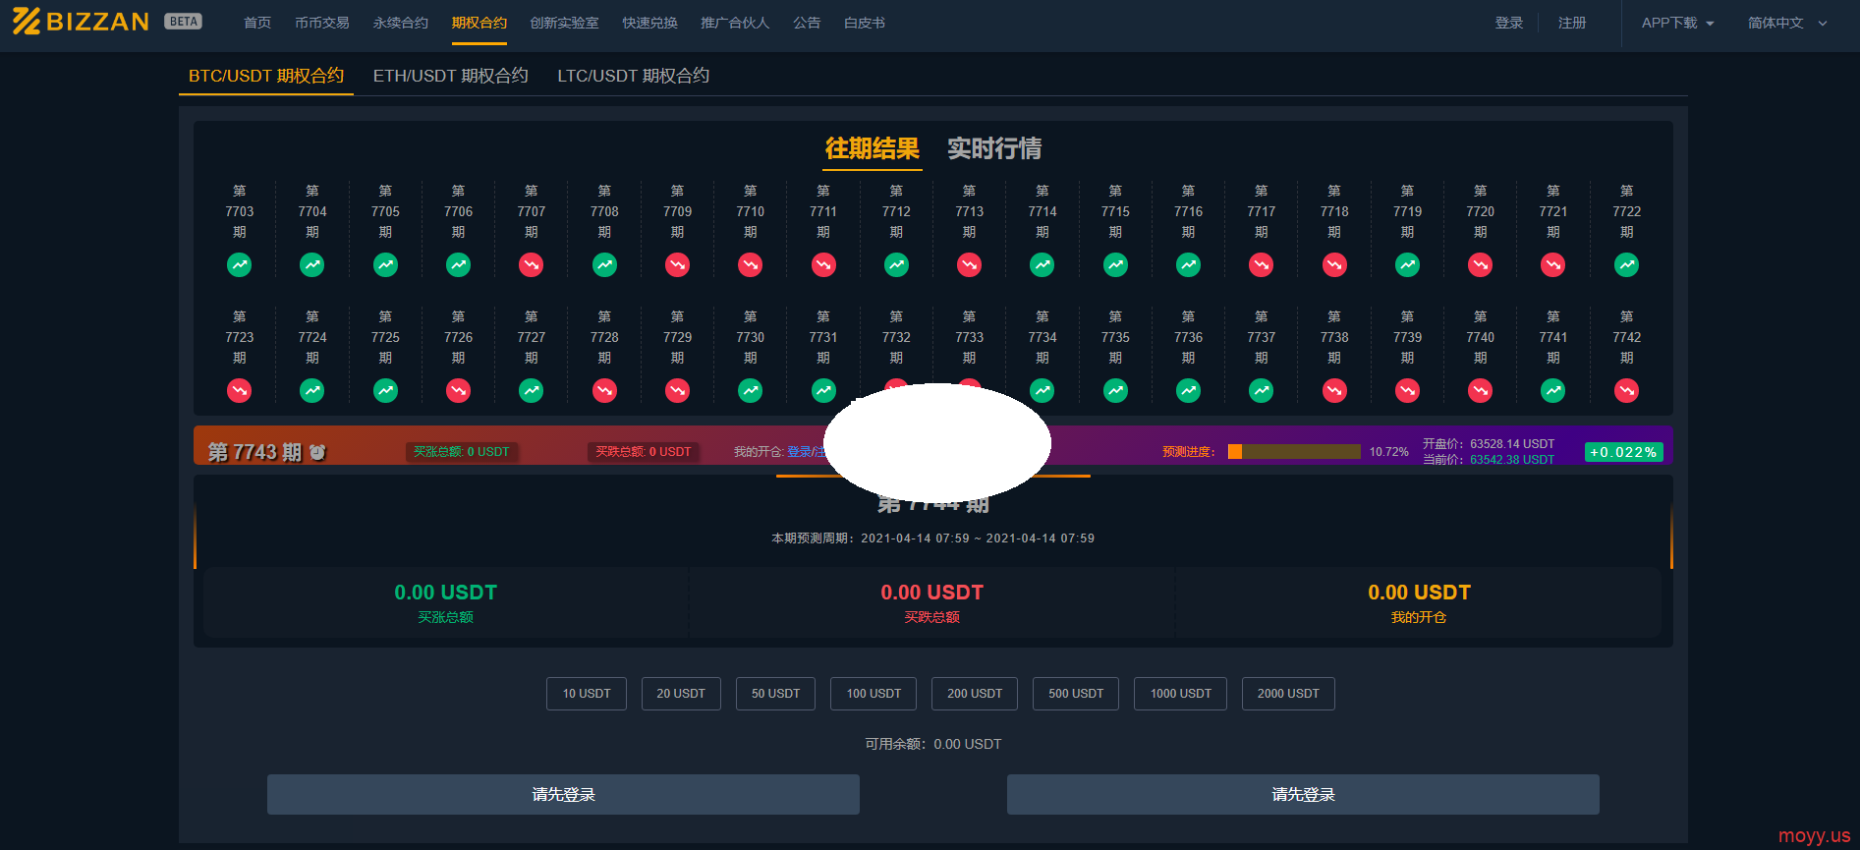Click the alarm clock icon beside 第 7743 期
This screenshot has width=1860, height=850.
(x=317, y=452)
